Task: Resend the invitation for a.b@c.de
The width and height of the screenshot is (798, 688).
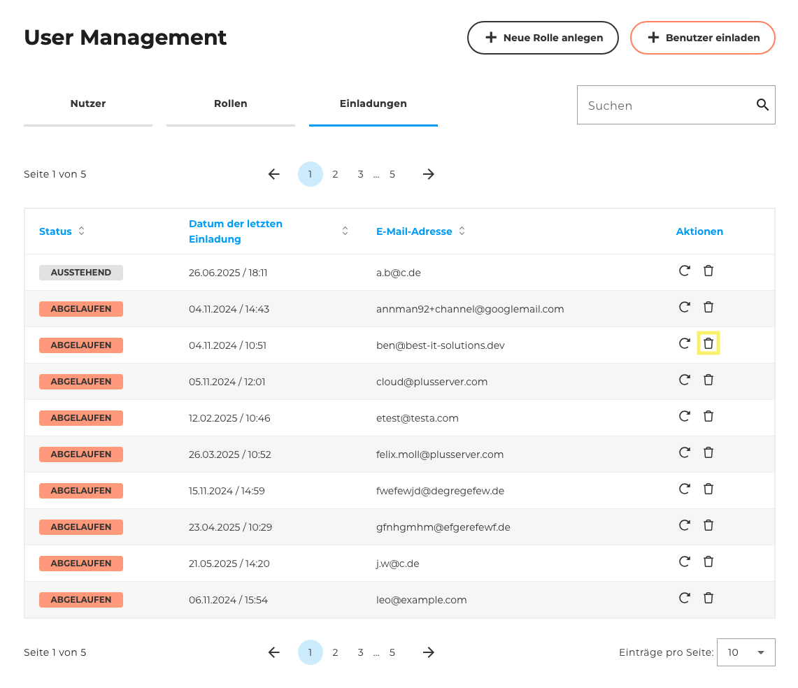Action: click(x=685, y=271)
